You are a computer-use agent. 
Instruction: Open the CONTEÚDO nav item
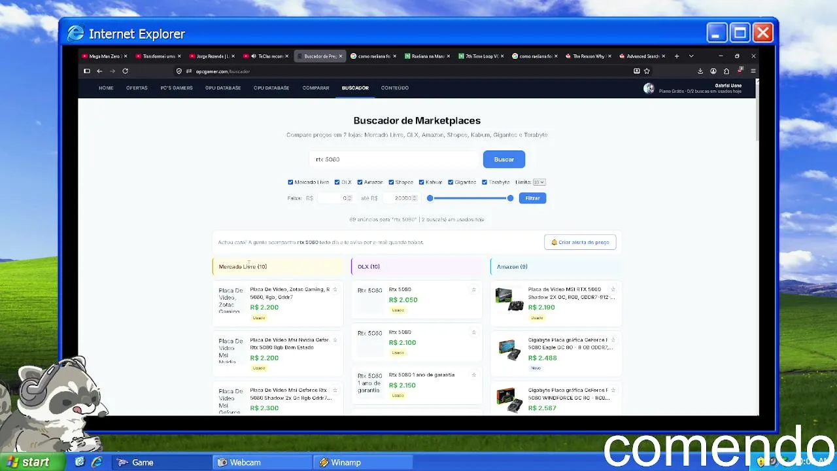[x=395, y=88]
